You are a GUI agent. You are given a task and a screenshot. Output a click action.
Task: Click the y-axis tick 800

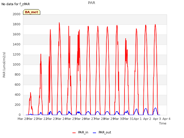pyautogui.click(x=18, y=75)
